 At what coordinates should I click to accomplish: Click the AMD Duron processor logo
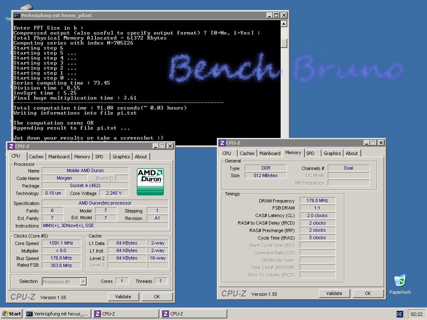(x=150, y=182)
